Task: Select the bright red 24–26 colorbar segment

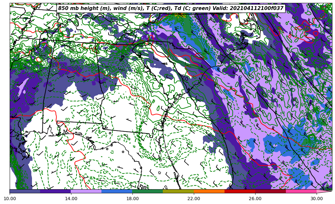Action: click(x=240, y=191)
